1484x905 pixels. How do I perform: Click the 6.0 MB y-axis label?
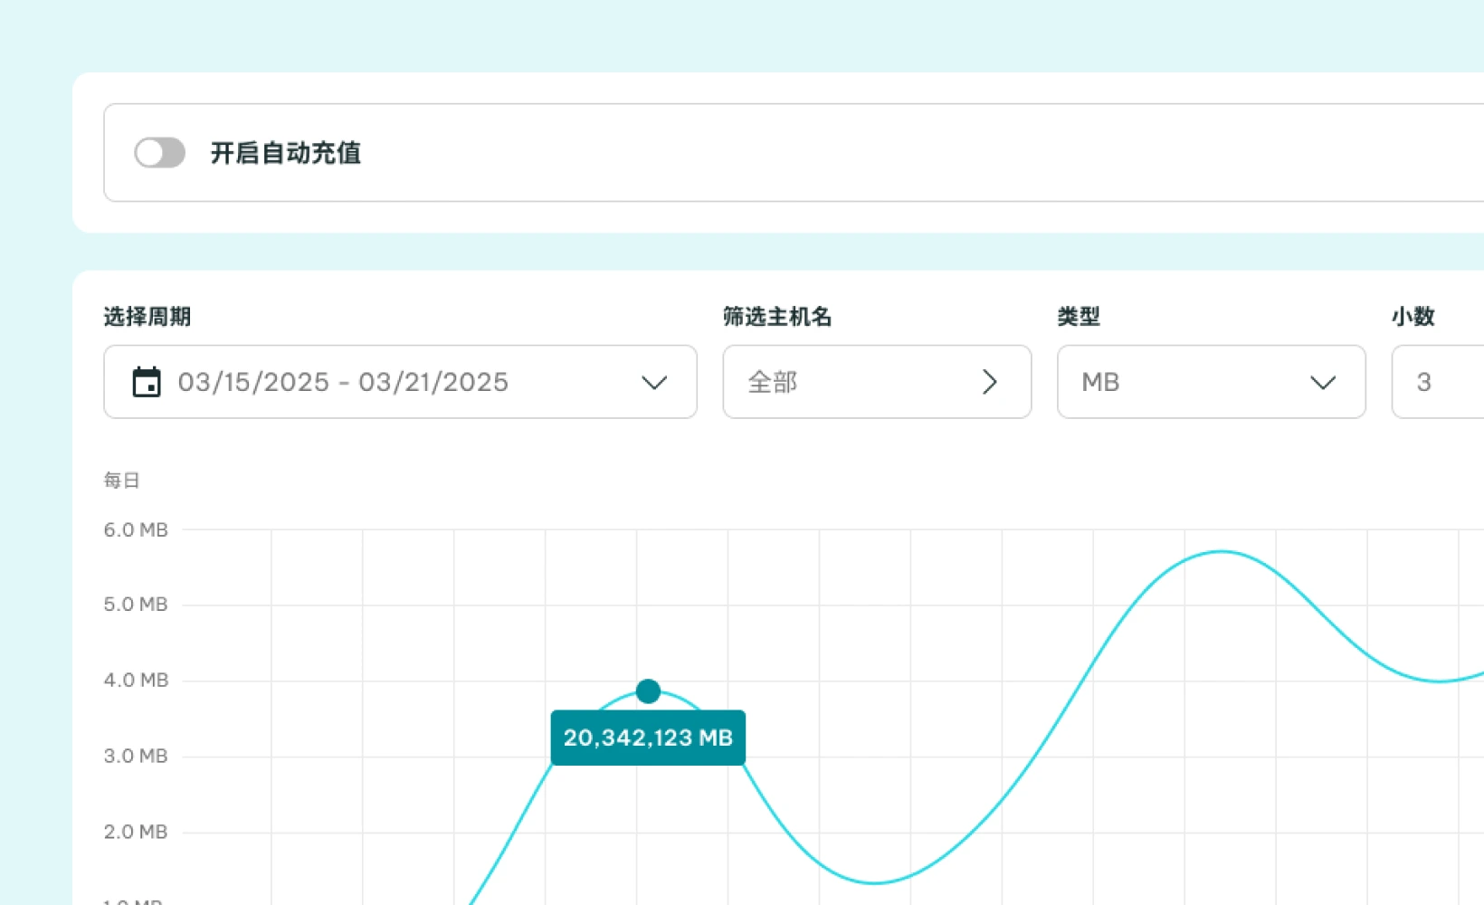[136, 529]
